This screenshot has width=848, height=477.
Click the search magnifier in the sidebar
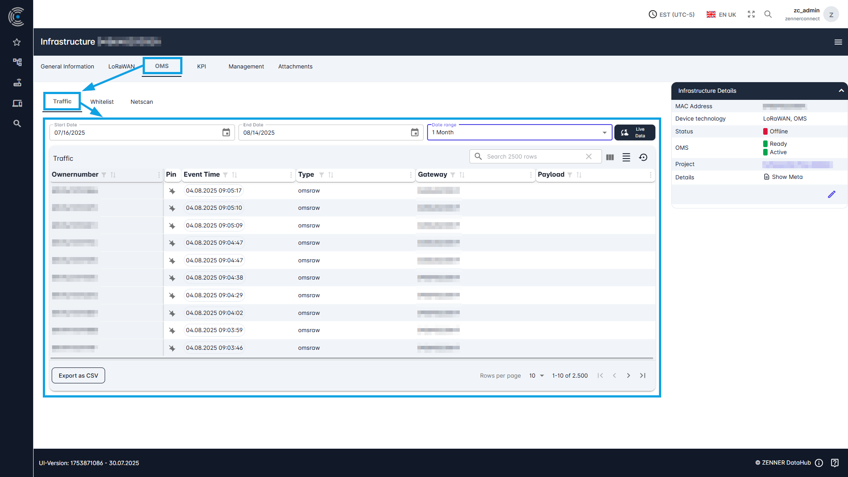tap(17, 123)
